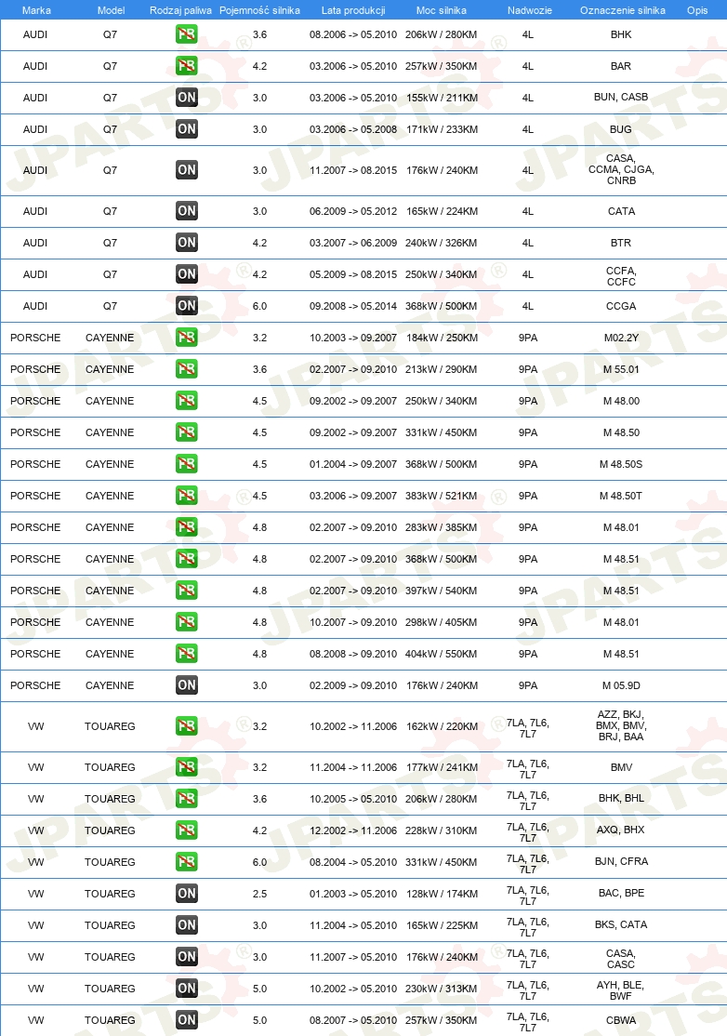Viewport: 727px width, 1036px height.
Task: Select the engine code CBWA
Action: pos(621,1020)
